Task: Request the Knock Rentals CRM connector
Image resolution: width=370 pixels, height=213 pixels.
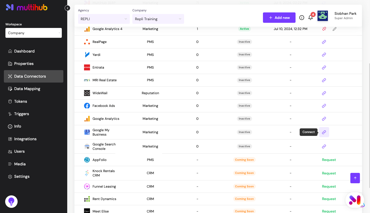Action: click(329, 173)
